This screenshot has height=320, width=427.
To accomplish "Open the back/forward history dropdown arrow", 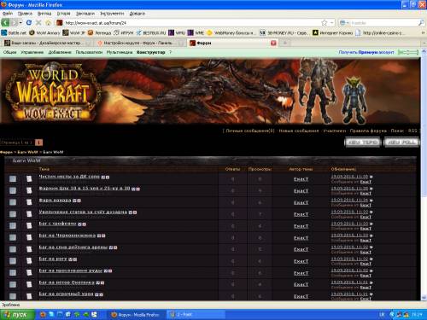I will 20,22.
